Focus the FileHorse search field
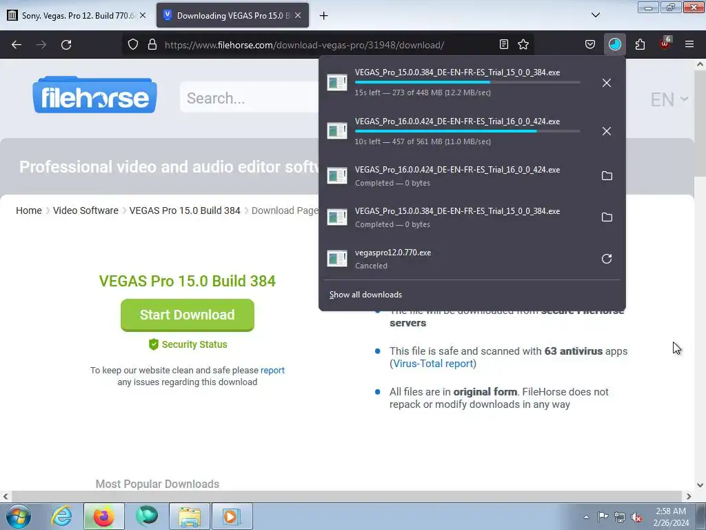This screenshot has height=530, width=706. 250,97
